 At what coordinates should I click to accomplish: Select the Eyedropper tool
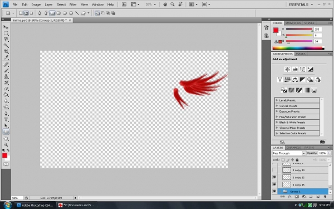[6, 57]
